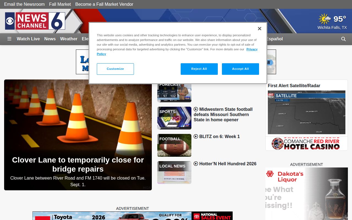Open the Forecast video thumbnail
The image size is (352, 220).
(x=174, y=93)
